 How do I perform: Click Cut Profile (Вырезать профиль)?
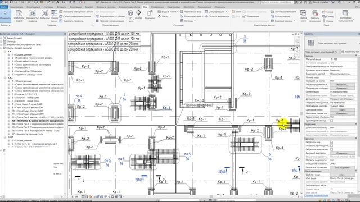click(x=71, y=21)
